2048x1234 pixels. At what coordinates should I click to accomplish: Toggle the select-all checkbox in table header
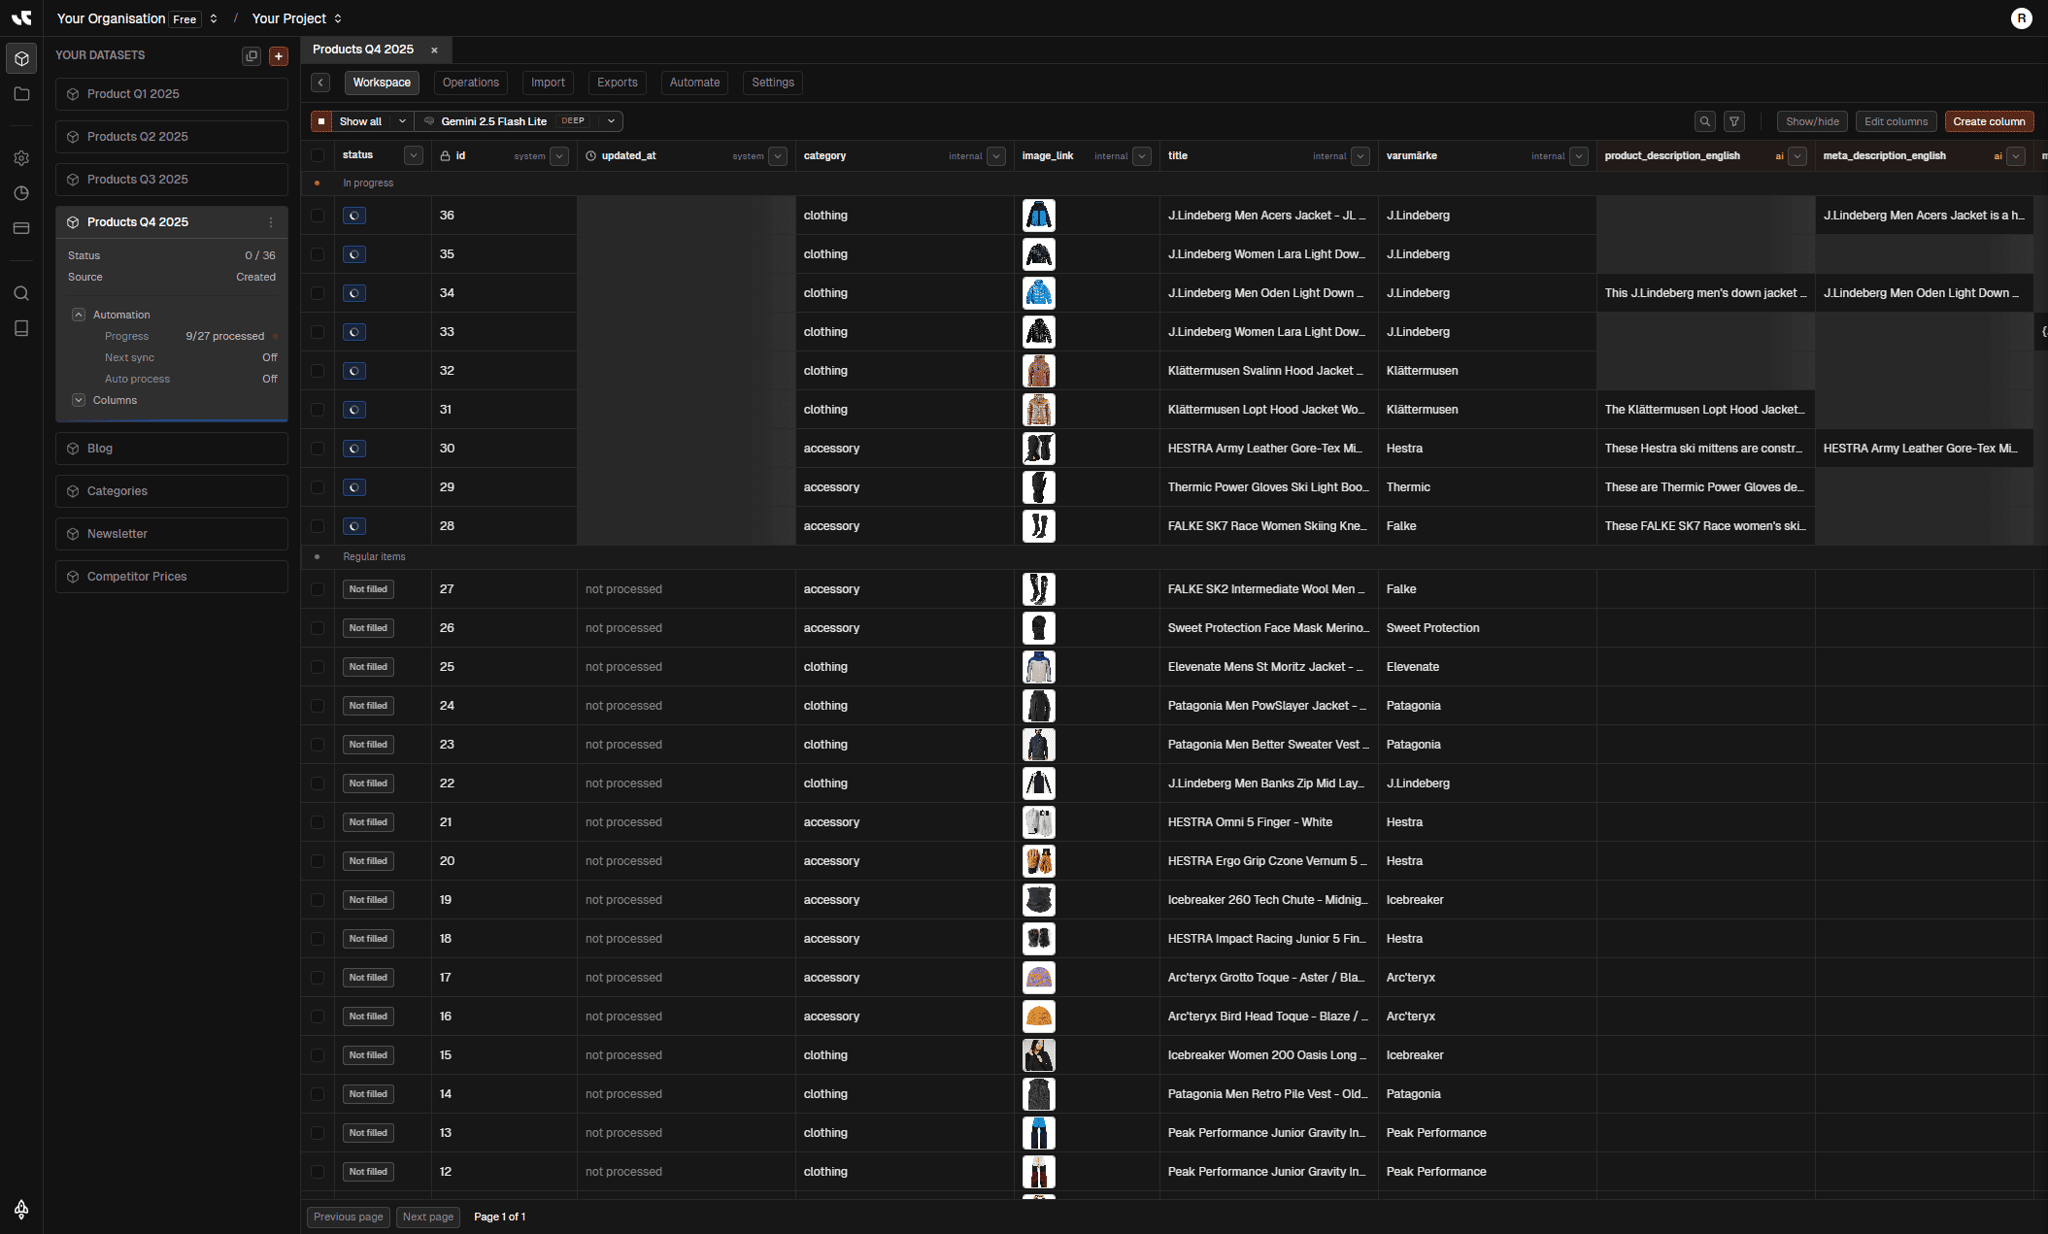click(x=318, y=155)
